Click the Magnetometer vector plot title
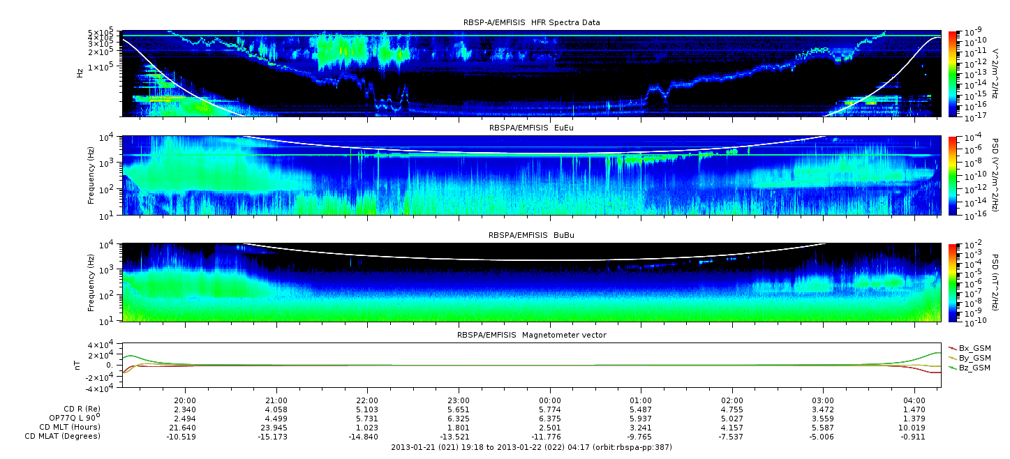The image size is (1010, 459). (x=531, y=335)
